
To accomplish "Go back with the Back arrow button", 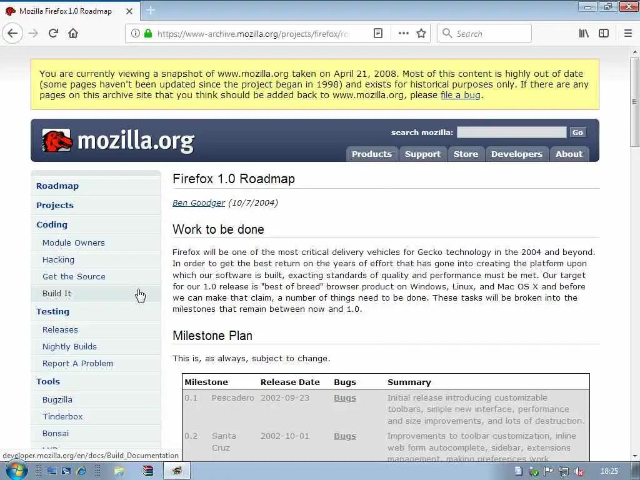I will coord(12,34).
